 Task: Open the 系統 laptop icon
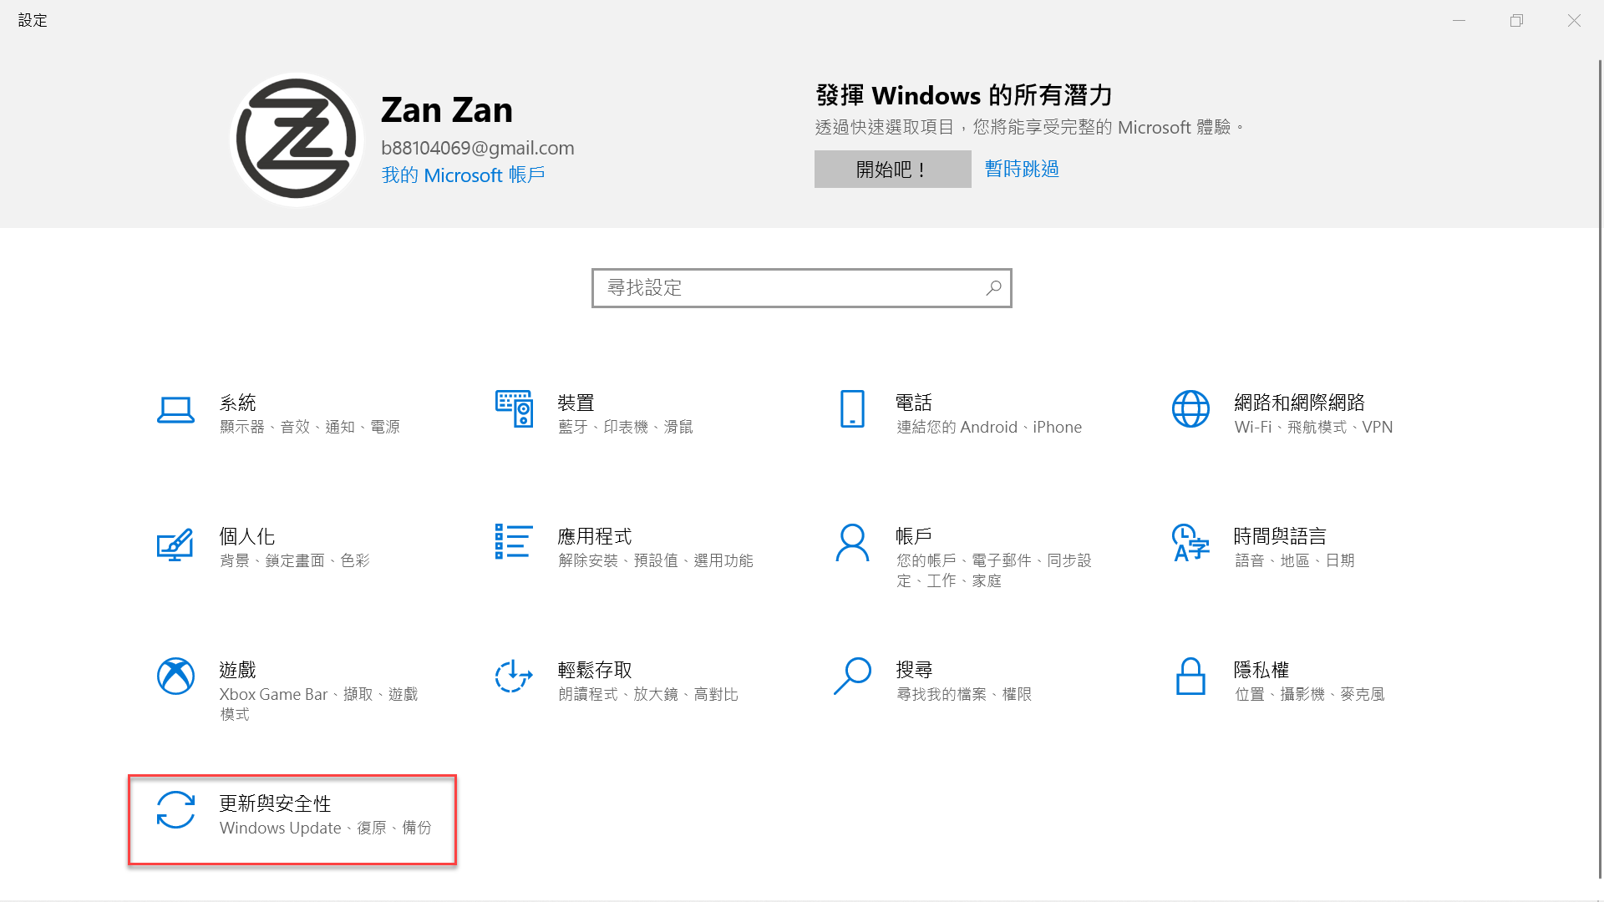tap(175, 409)
